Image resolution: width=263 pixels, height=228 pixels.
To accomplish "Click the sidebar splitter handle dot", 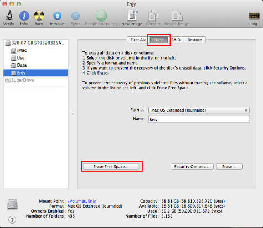I will [73, 114].
